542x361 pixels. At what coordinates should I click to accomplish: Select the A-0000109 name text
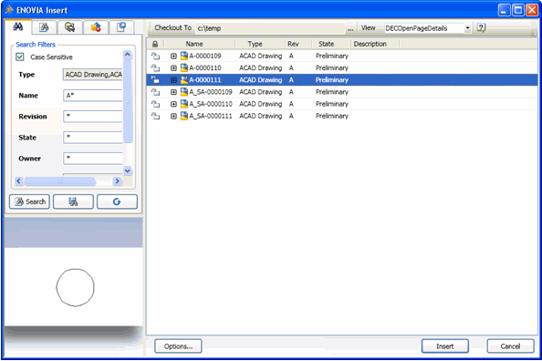click(x=205, y=56)
